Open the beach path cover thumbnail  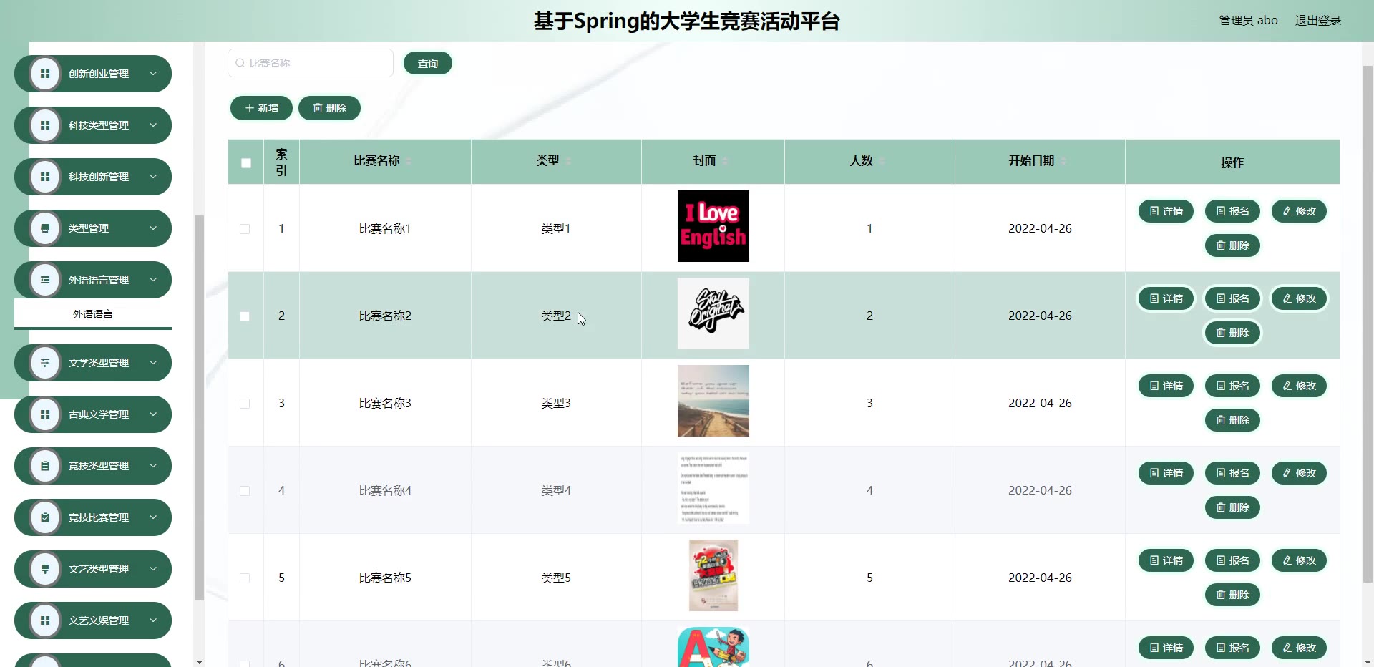pos(713,401)
